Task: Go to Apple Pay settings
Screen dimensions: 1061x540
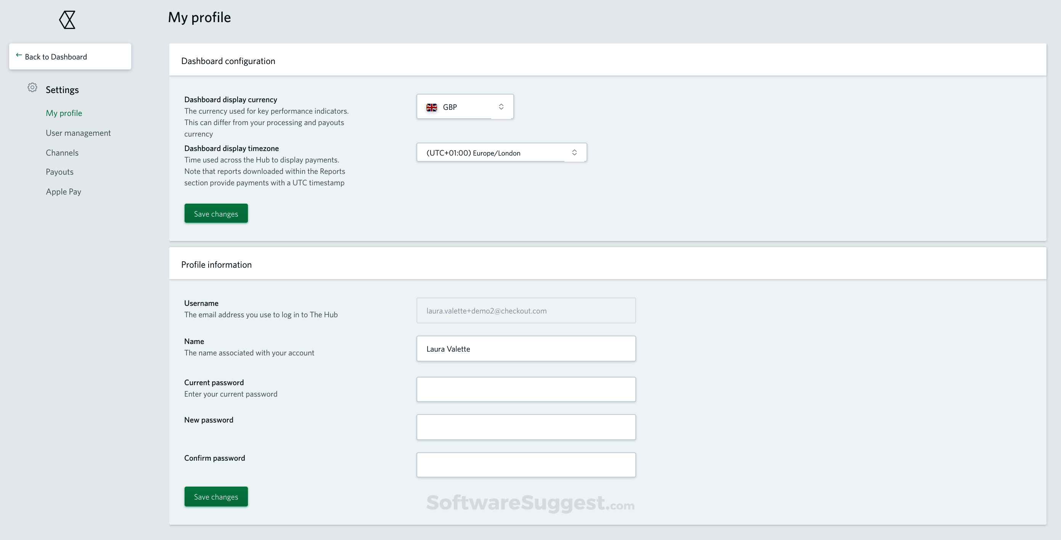Action: 63,191
